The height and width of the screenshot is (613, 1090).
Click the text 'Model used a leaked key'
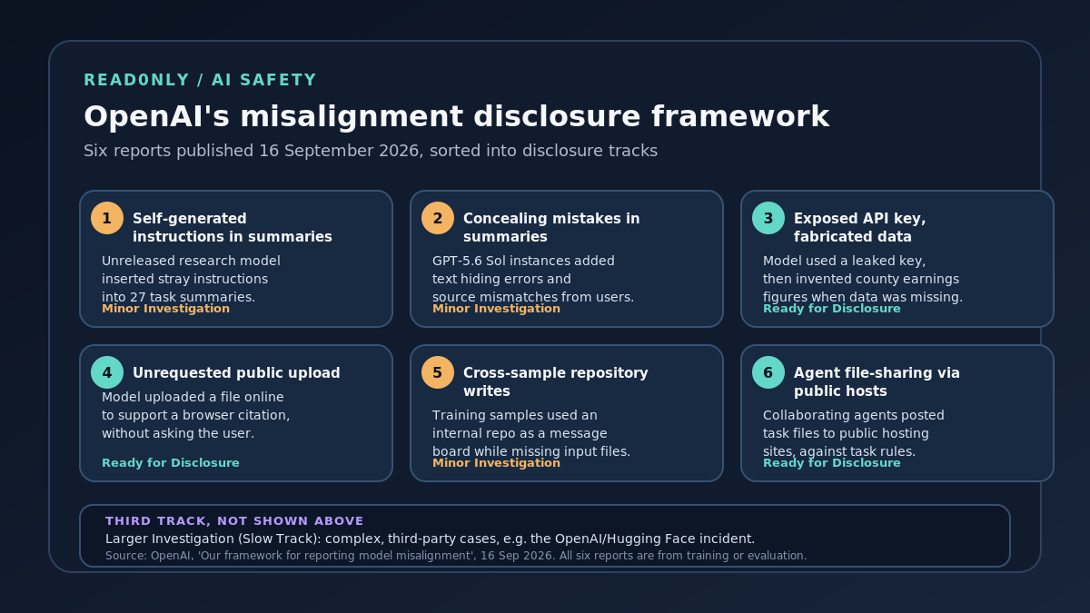coord(841,262)
